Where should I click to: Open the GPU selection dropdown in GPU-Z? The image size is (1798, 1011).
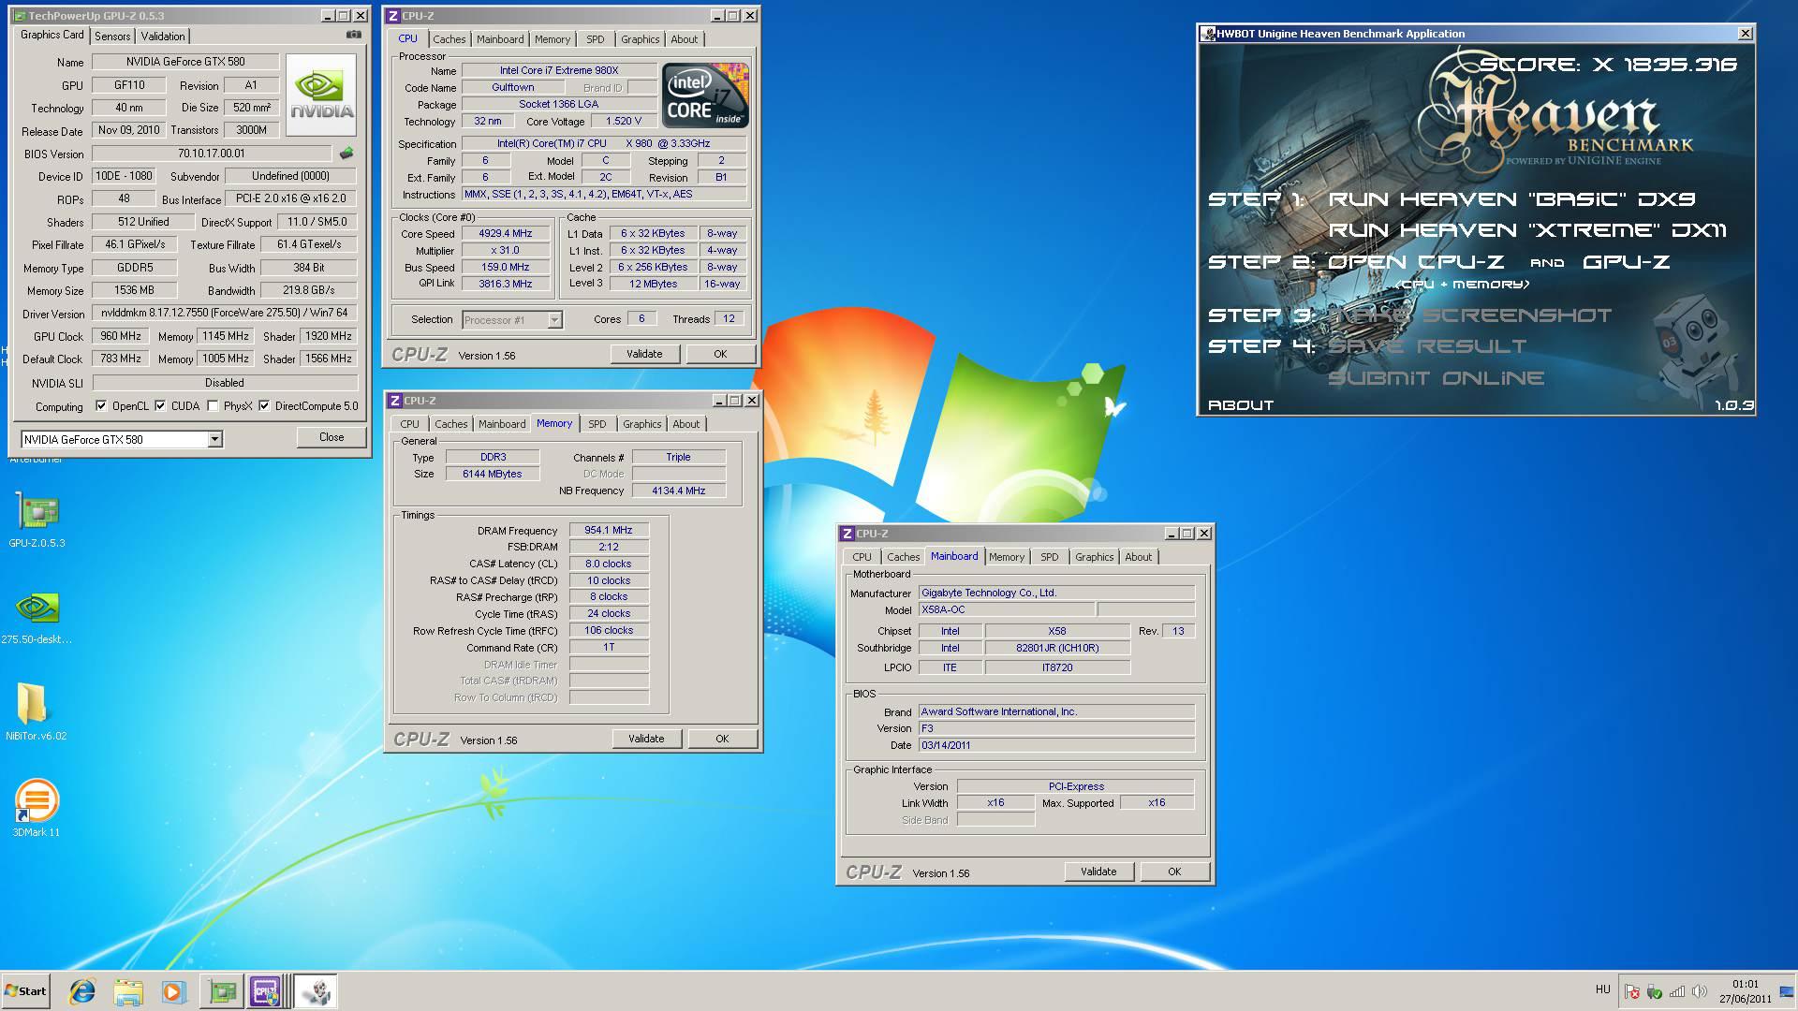[x=214, y=439]
